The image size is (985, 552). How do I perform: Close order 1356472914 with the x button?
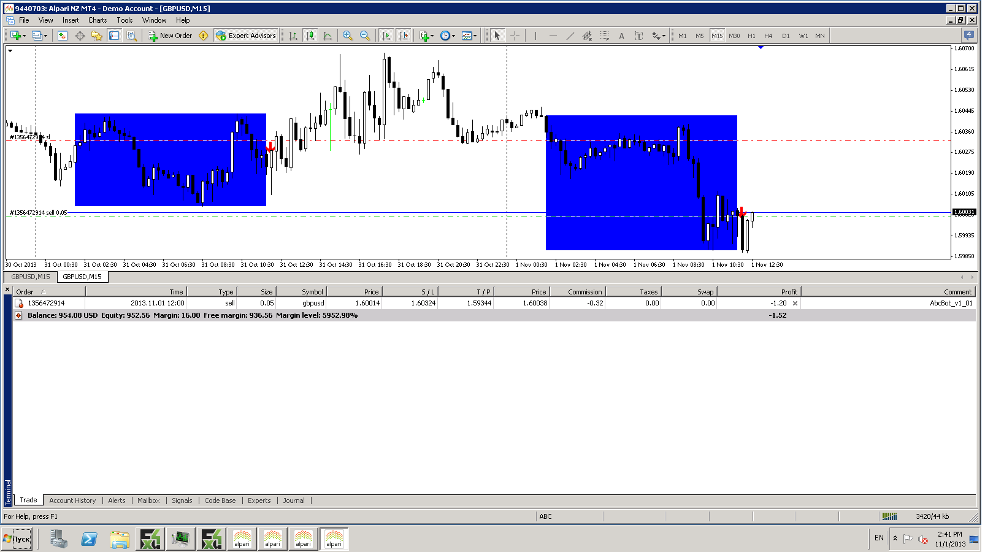[795, 303]
